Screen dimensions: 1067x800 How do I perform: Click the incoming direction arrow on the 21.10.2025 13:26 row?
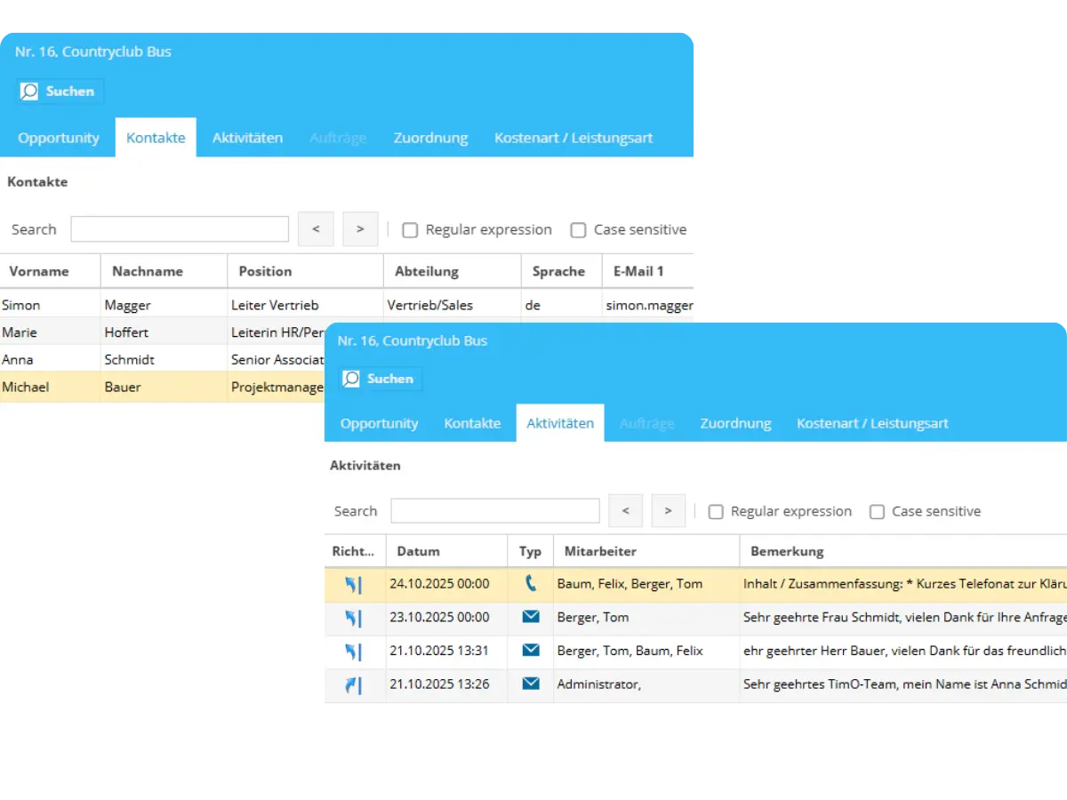tap(354, 684)
